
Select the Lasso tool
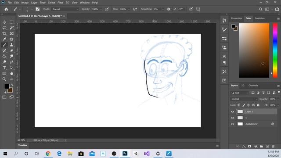(4, 28)
